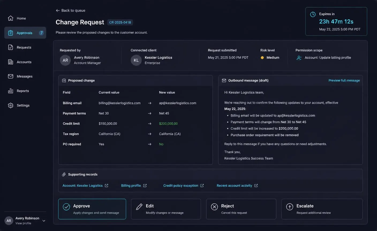
Task: Click the Home house icon
Action: pos(10,18)
